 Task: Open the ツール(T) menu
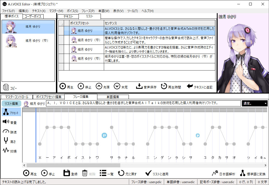132,11
